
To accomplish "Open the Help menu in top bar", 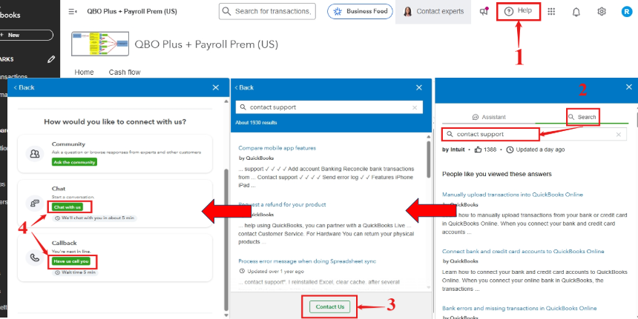I will coord(519,11).
